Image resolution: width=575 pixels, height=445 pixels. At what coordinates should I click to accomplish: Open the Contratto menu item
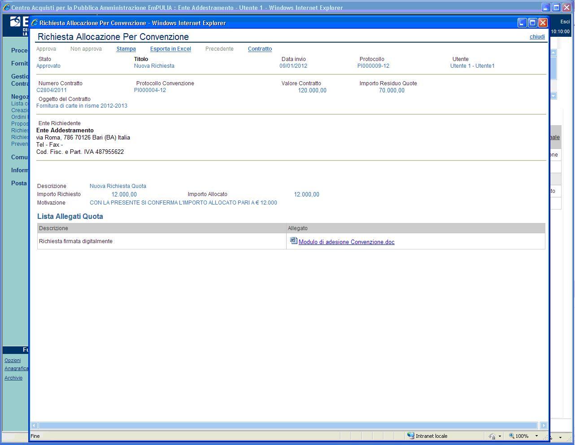[x=260, y=49]
